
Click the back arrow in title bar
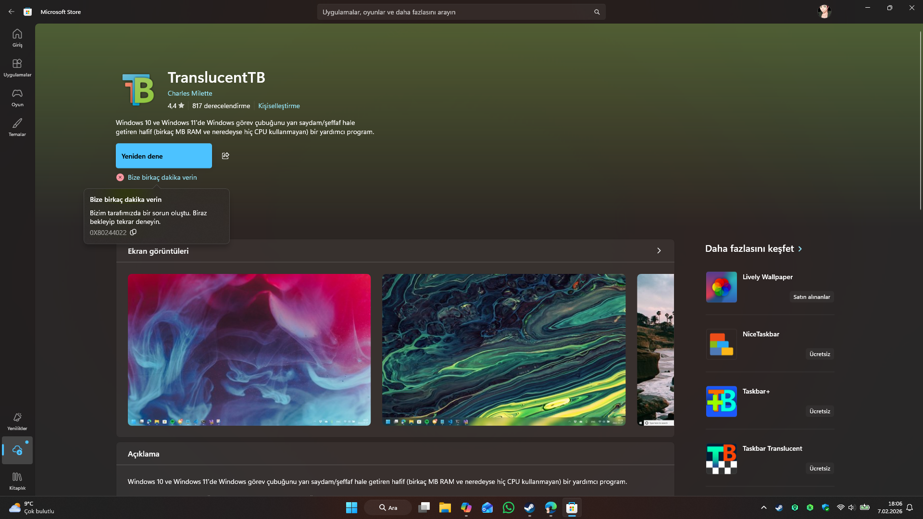(x=12, y=12)
